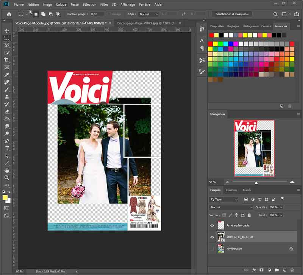This screenshot has height=275, width=303.
Task: Open the layer blend mode dropdown
Action: point(231,207)
